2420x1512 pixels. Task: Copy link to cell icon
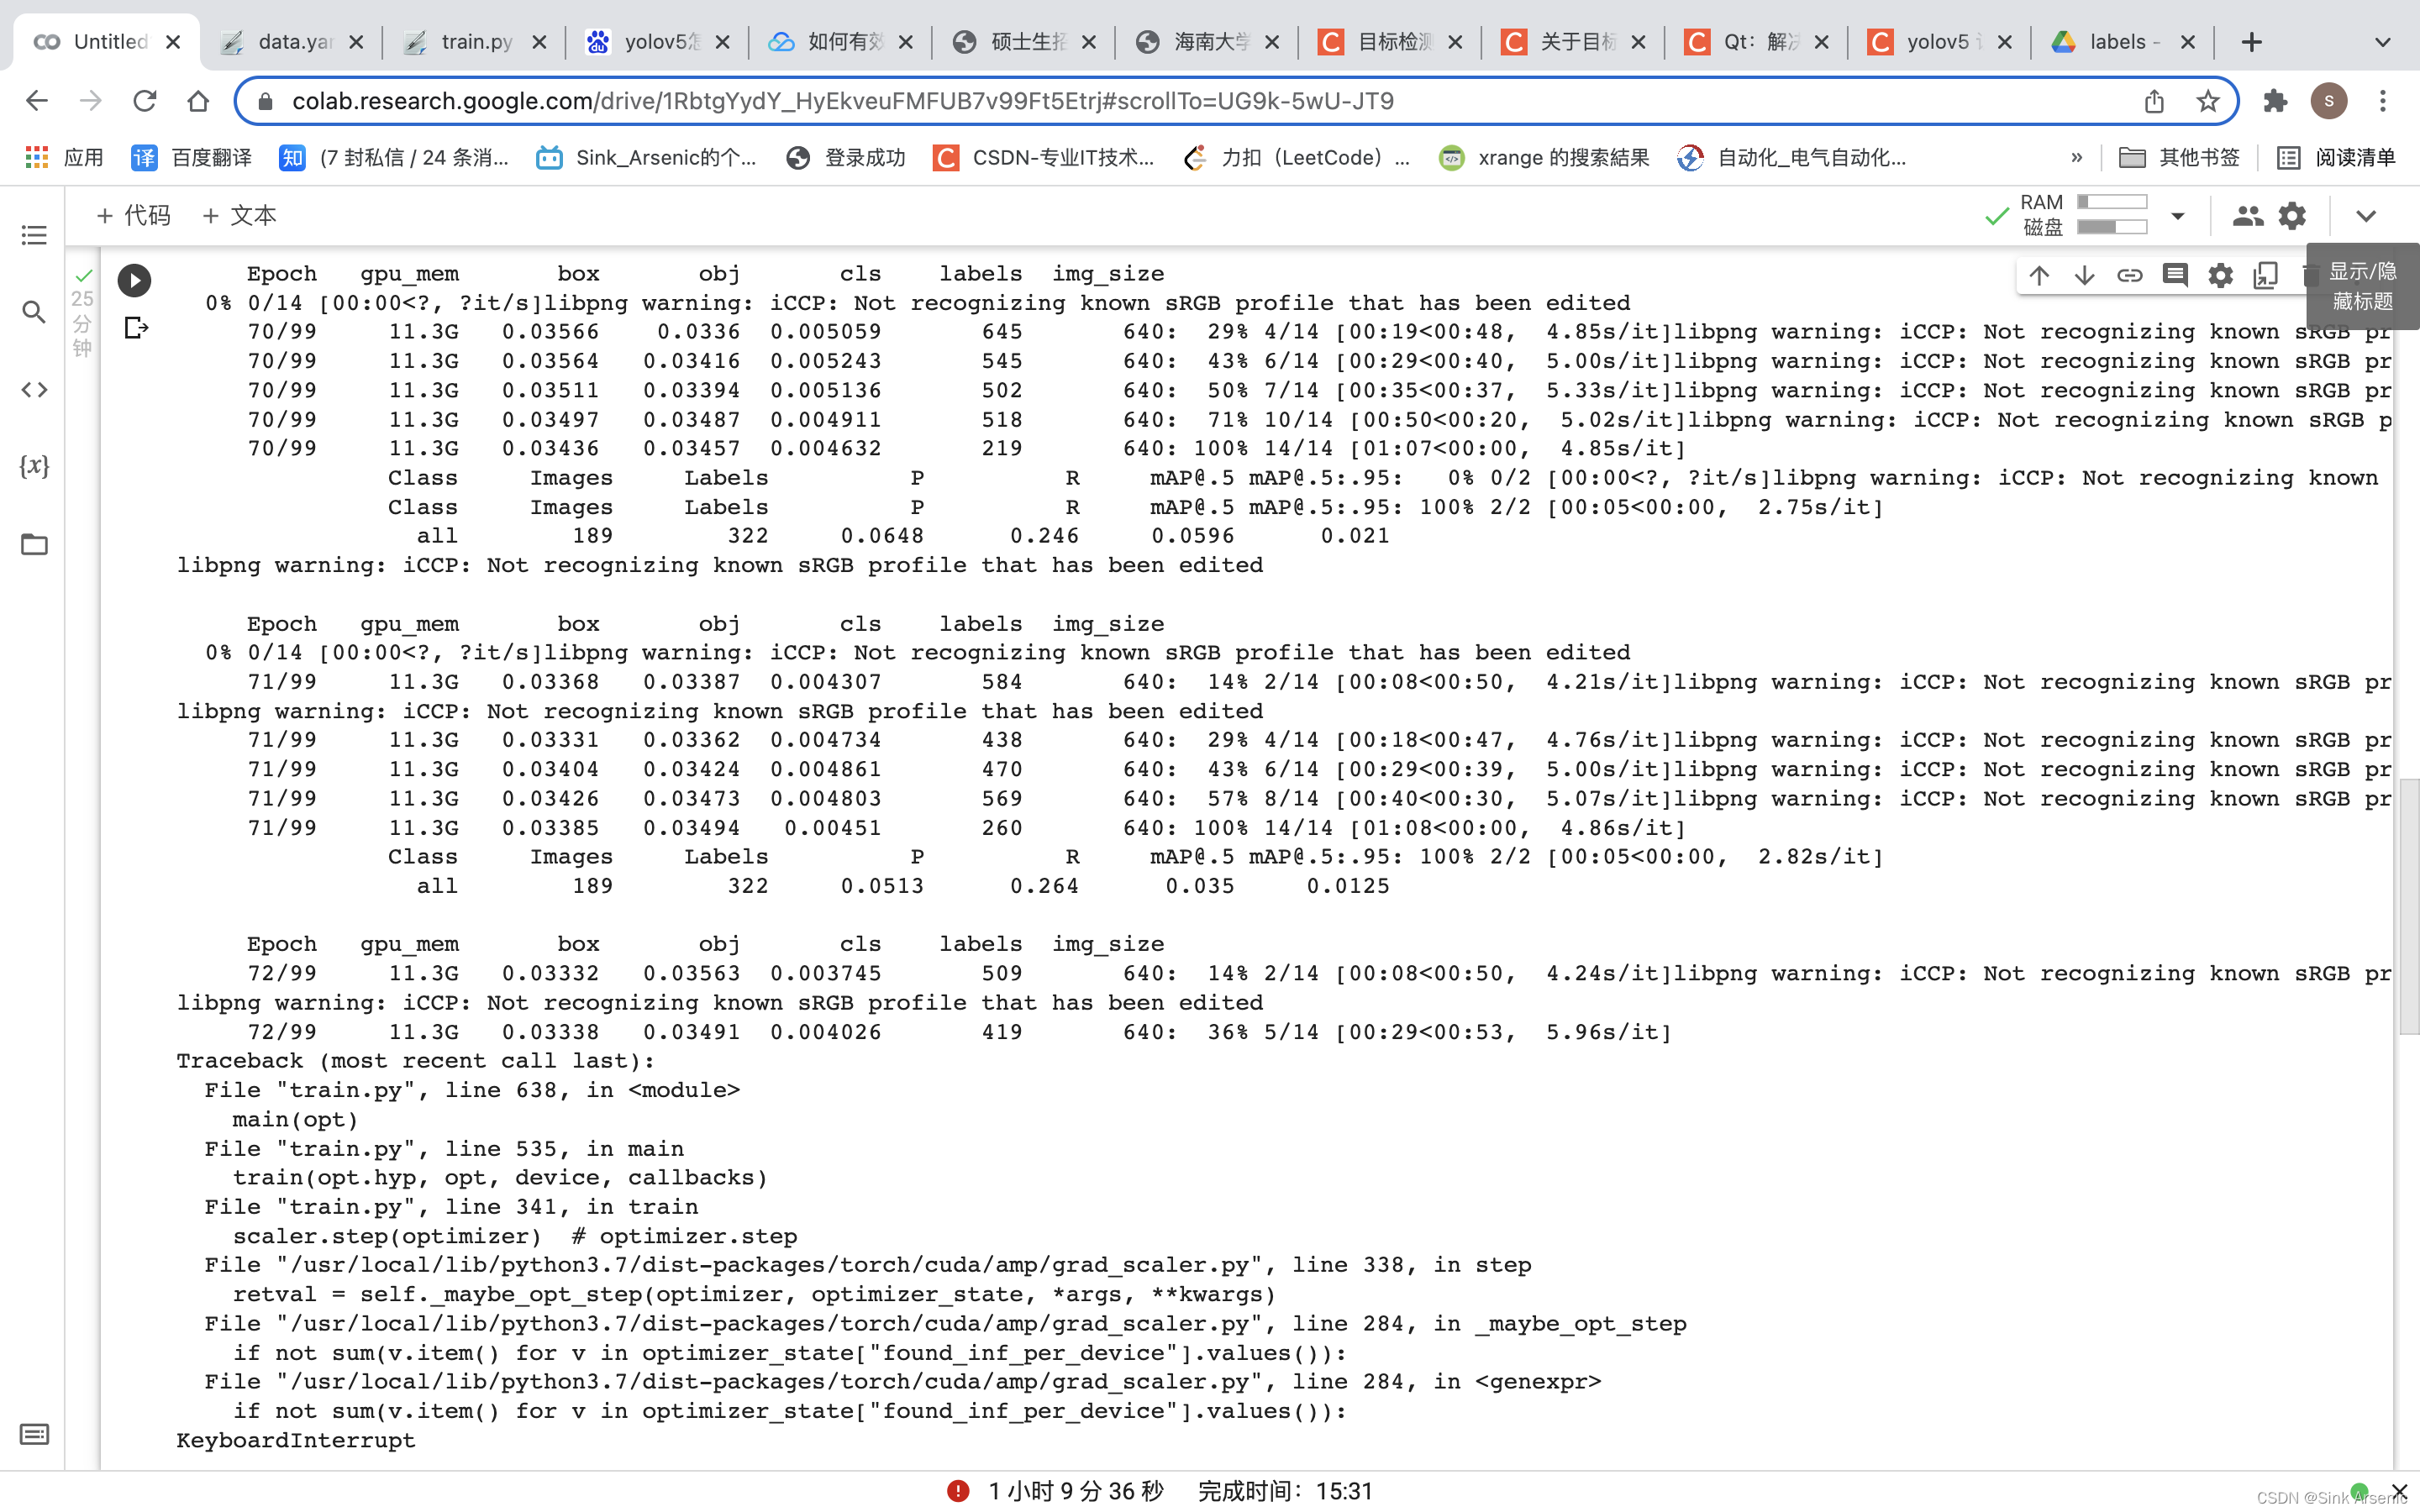coord(2129,275)
